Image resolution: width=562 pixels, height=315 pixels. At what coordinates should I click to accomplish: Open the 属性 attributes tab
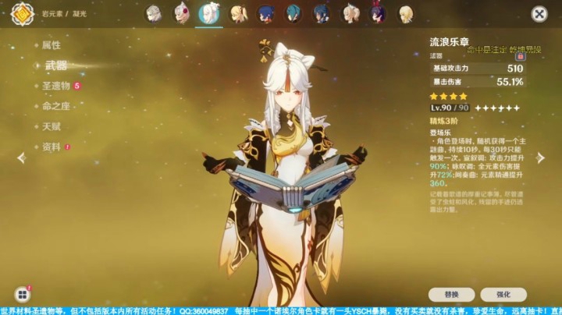52,45
